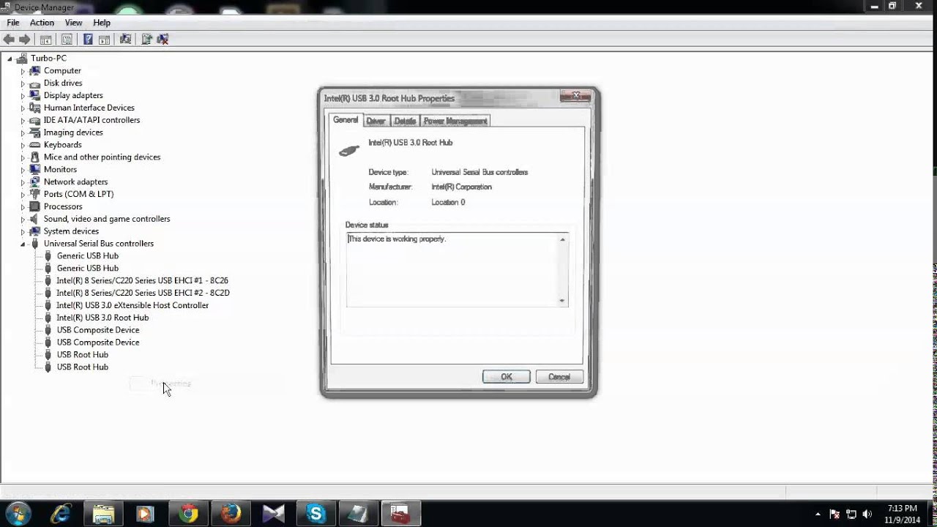
Task: Click Uninstall device toolbar icon with red X
Action: [163, 40]
